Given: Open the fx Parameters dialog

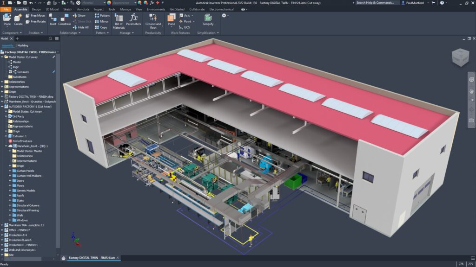Looking at the screenshot, I should 133,20.
